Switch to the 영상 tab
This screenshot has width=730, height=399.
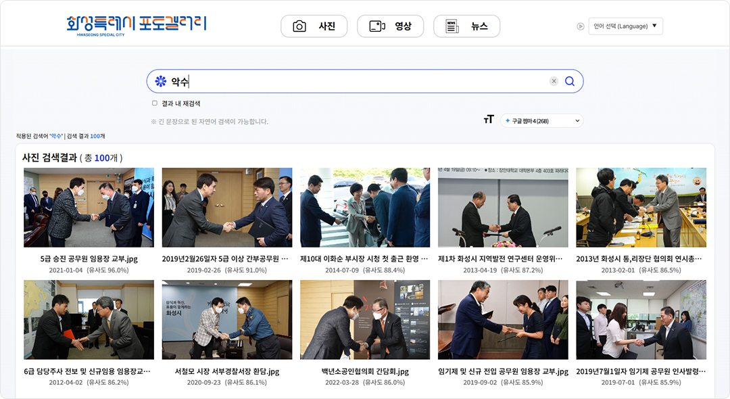coord(390,26)
